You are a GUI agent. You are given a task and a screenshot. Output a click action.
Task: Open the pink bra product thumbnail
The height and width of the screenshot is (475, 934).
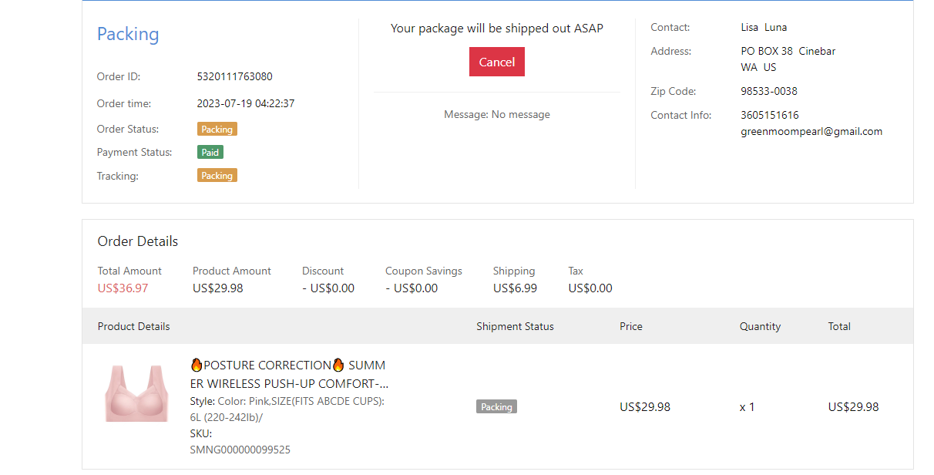point(136,393)
